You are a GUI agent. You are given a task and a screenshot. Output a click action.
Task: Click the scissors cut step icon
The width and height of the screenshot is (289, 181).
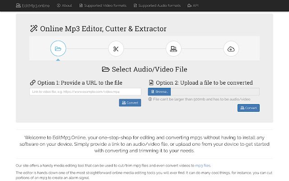[x=116, y=49]
